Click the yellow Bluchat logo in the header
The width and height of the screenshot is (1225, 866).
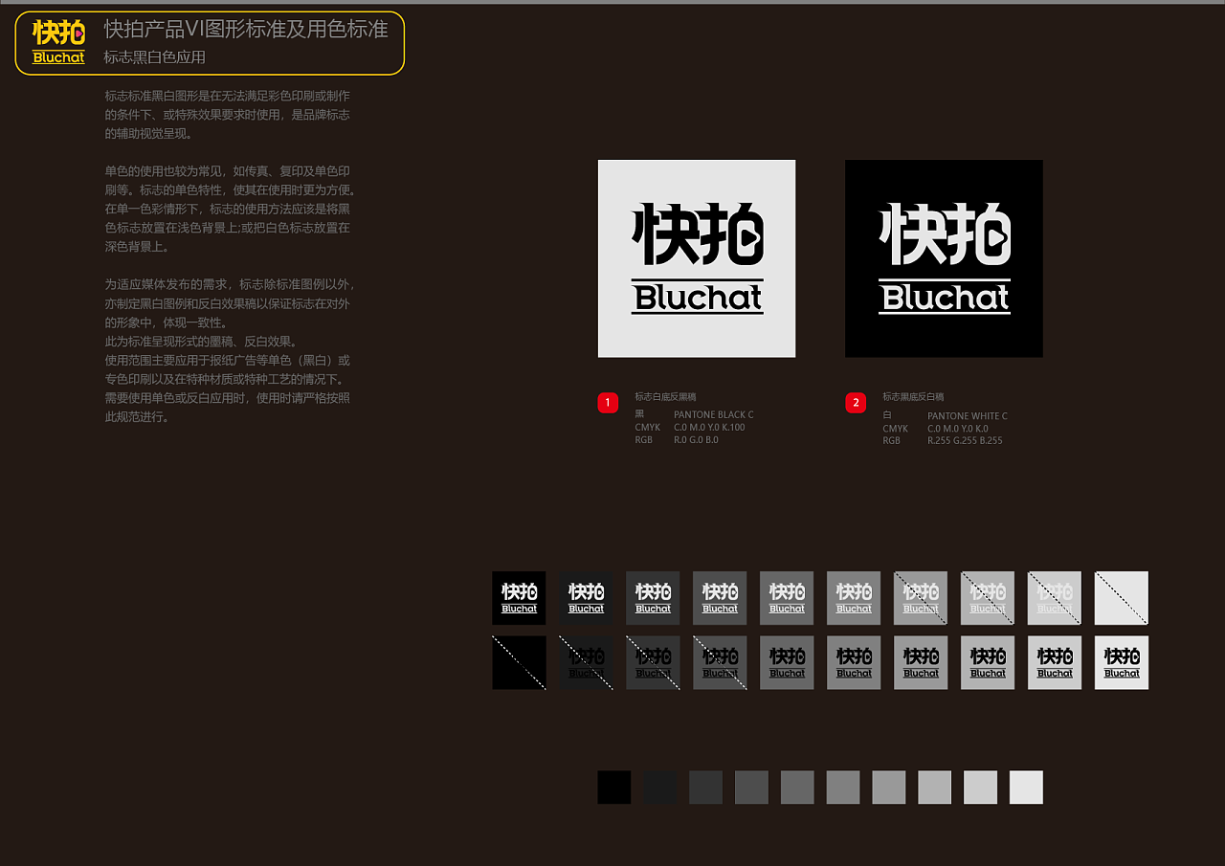tap(58, 43)
